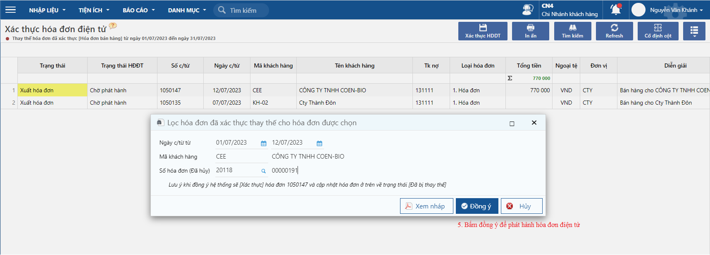Open the notification bell
The image size is (710, 255).
point(615,9)
